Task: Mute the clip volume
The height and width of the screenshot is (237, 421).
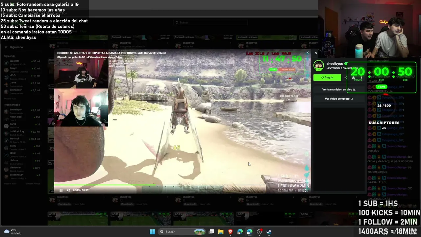Action: click(68, 190)
